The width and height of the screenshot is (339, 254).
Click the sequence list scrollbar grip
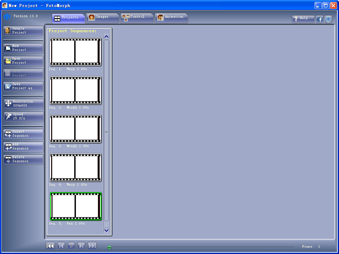pyautogui.click(x=106, y=132)
